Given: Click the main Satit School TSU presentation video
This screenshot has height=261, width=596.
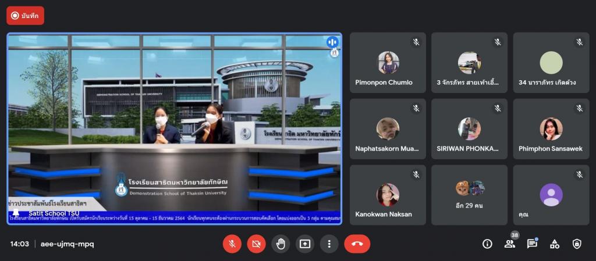Looking at the screenshot, I should pos(175,128).
